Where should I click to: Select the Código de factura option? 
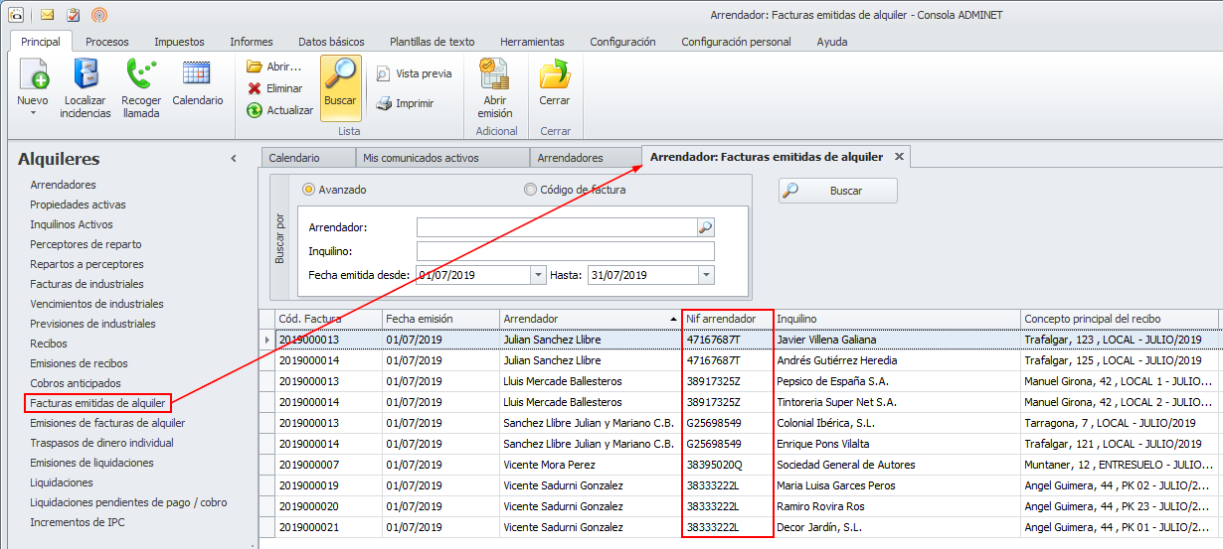point(530,190)
